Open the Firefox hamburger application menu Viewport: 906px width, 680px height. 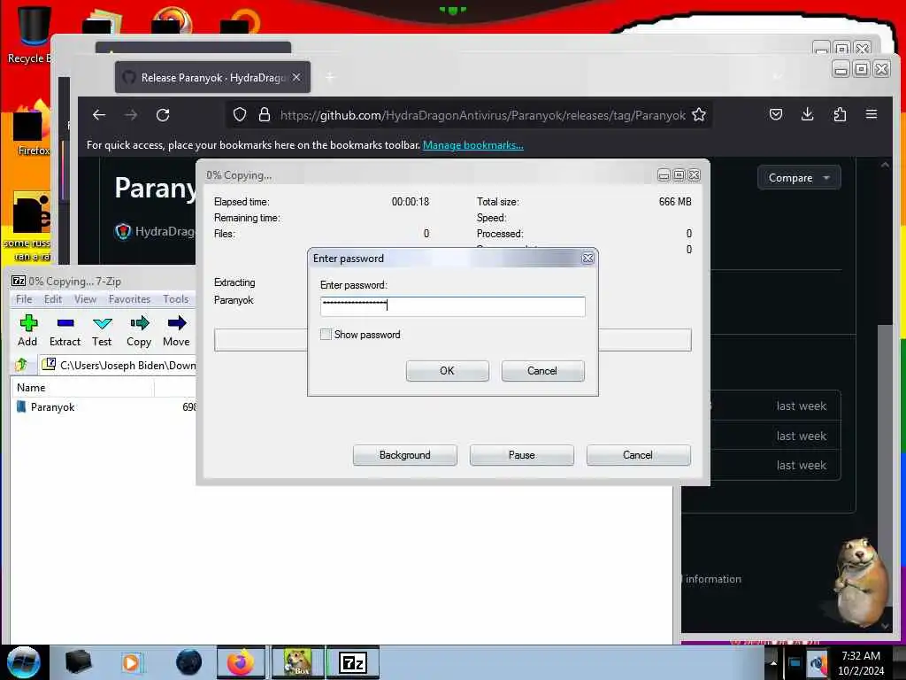pyautogui.click(x=871, y=114)
